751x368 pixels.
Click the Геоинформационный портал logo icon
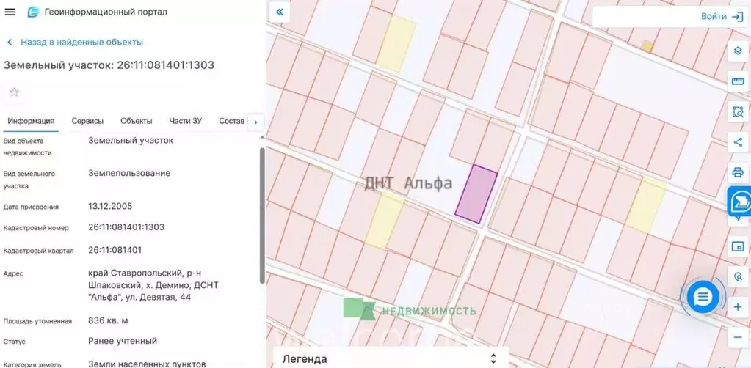33,12
